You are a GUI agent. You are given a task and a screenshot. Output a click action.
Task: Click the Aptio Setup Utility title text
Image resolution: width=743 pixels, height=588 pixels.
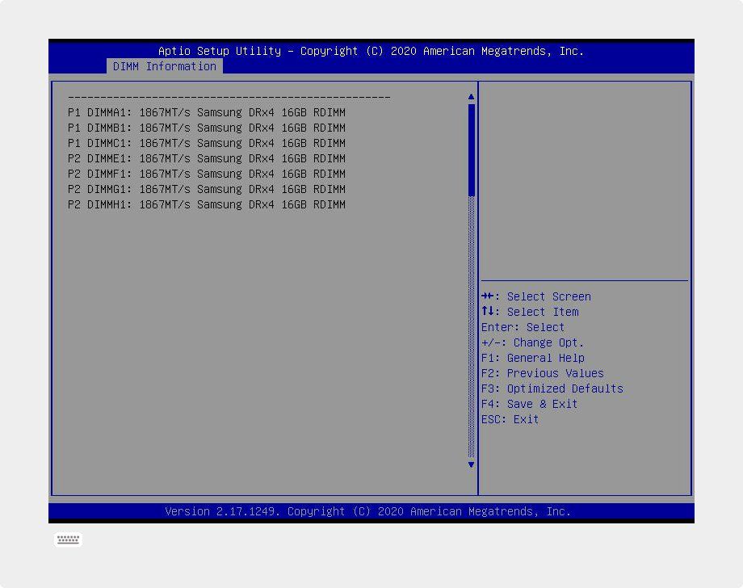(x=371, y=51)
